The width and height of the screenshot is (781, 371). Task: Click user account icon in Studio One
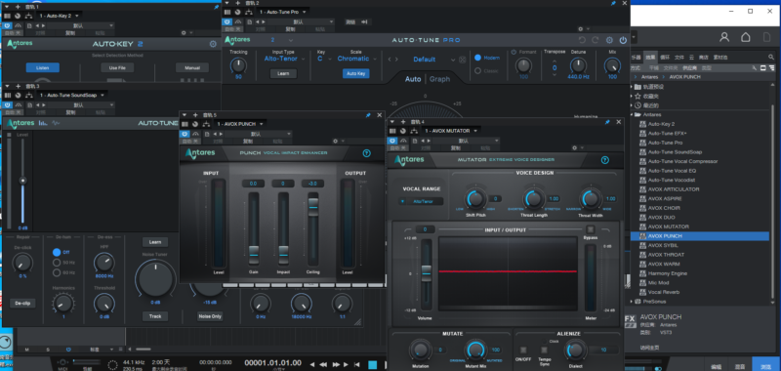(724, 37)
